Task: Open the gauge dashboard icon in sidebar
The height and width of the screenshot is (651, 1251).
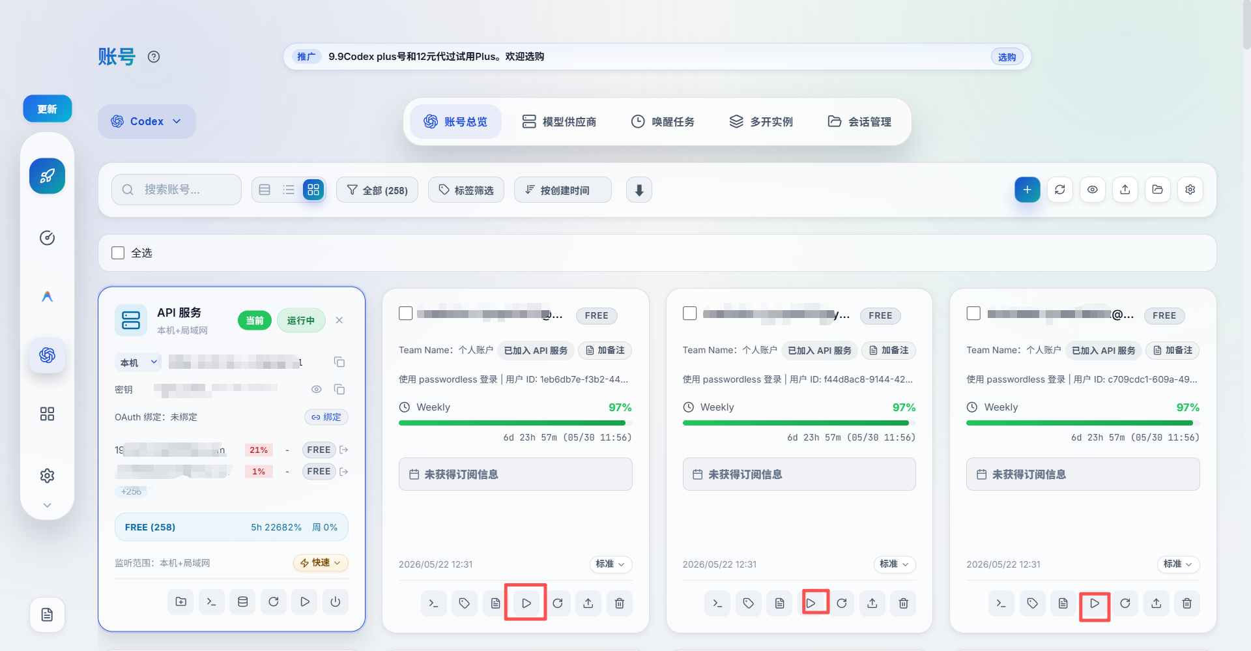Action: click(x=47, y=238)
